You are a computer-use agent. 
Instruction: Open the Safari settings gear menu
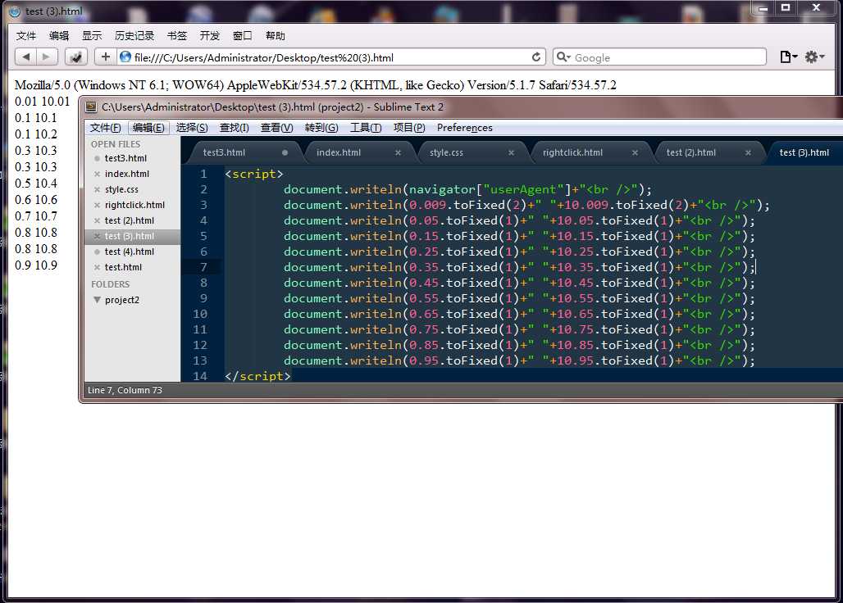814,57
